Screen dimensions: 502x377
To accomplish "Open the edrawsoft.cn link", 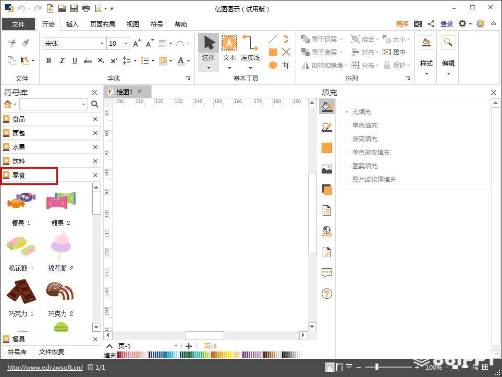I will click(x=45, y=368).
